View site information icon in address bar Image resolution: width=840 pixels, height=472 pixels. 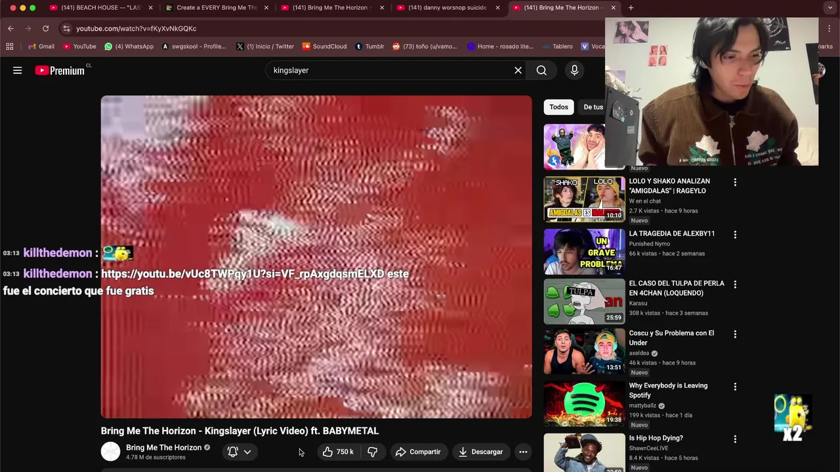pyautogui.click(x=66, y=28)
